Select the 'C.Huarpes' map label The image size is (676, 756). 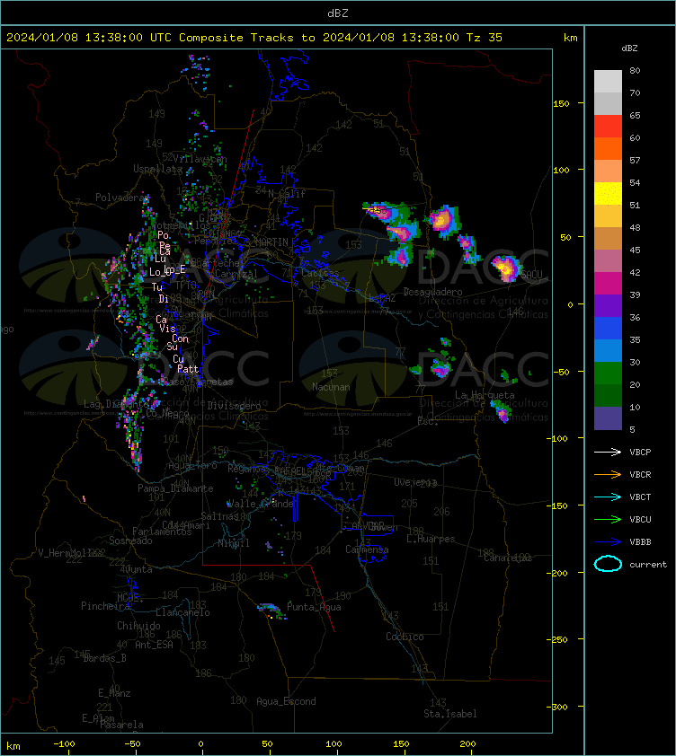pos(431,539)
